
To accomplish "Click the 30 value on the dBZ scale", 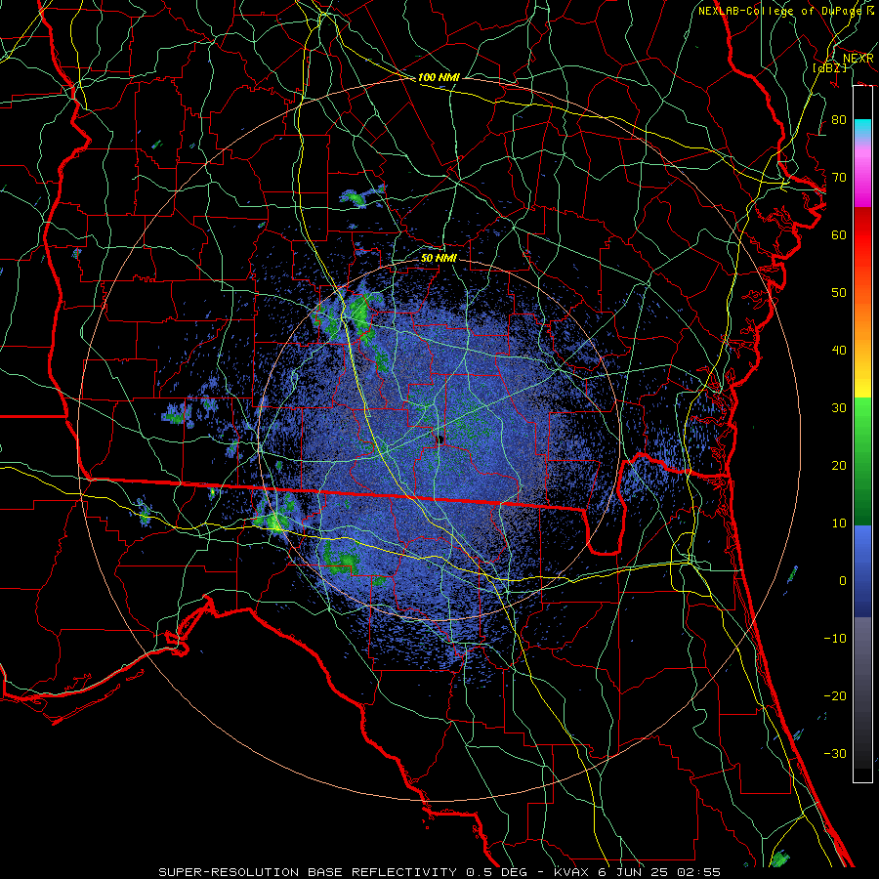I will pos(839,408).
